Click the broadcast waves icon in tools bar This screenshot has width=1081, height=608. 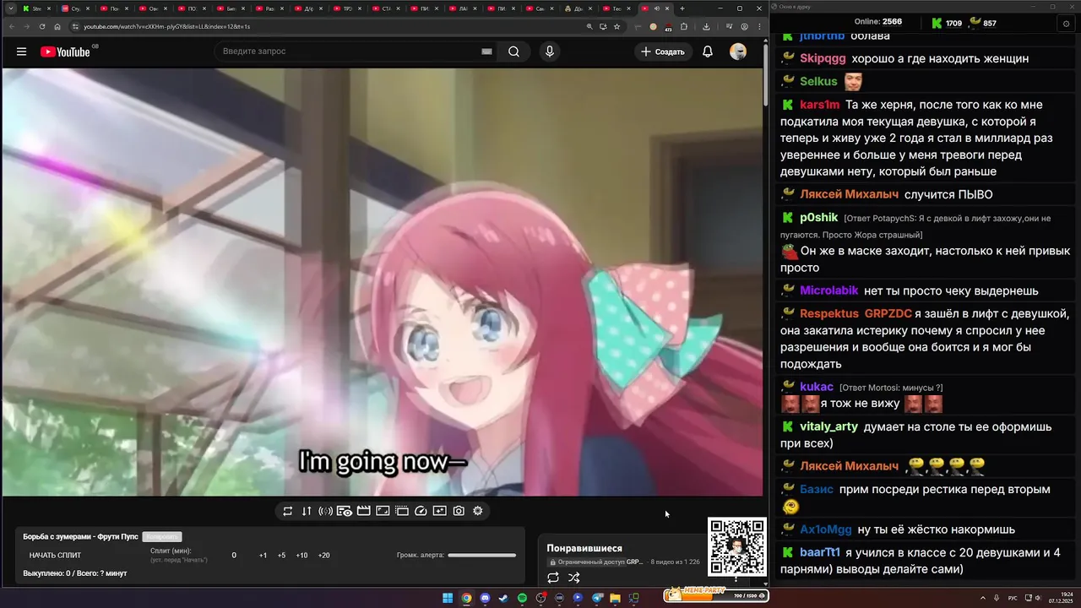[325, 511]
